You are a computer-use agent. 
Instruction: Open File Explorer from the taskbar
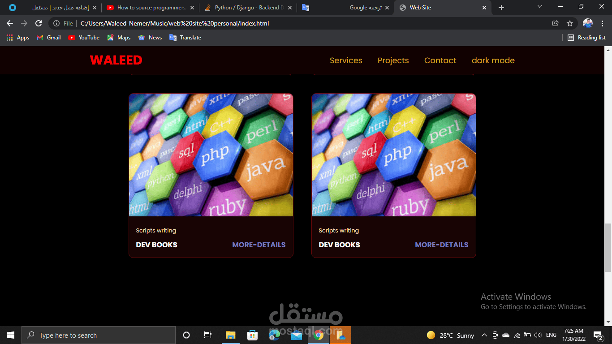230,335
